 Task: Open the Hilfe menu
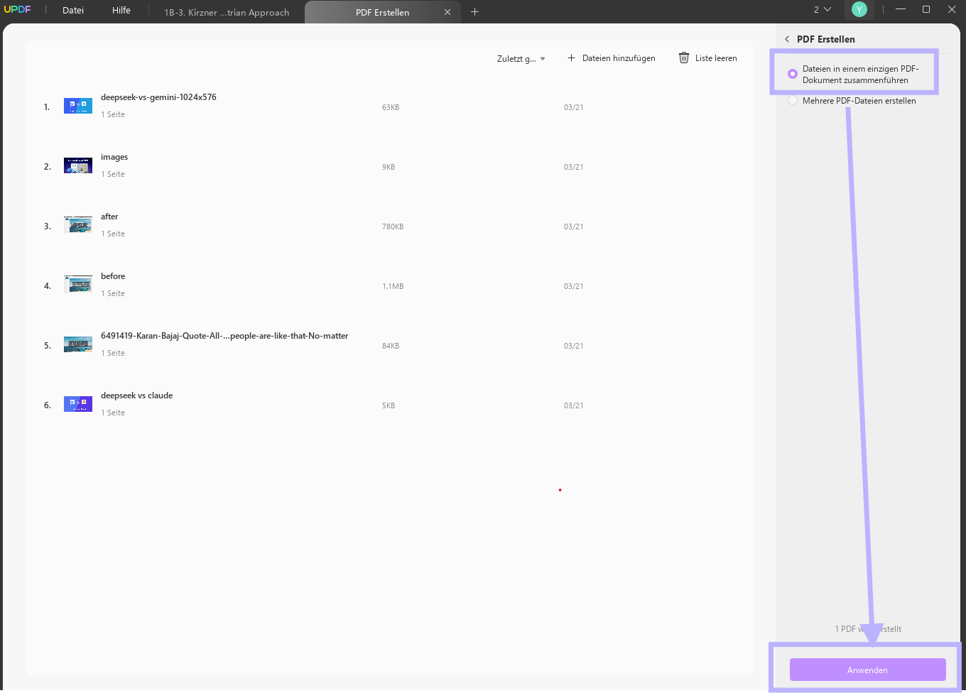coord(121,11)
